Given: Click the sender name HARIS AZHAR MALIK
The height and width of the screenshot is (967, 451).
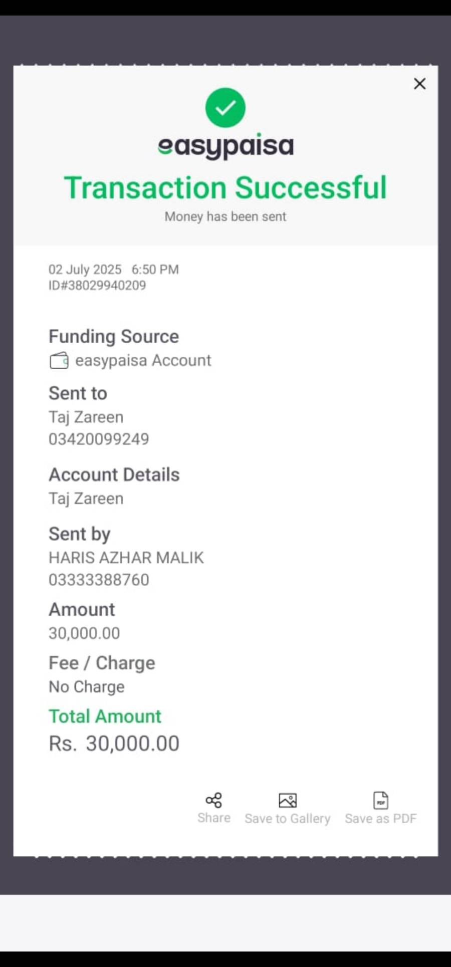Looking at the screenshot, I should (x=126, y=558).
